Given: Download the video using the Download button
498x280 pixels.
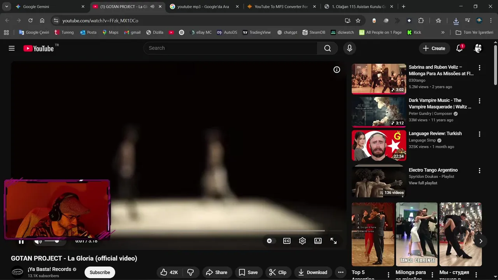Looking at the screenshot, I should coord(312,272).
